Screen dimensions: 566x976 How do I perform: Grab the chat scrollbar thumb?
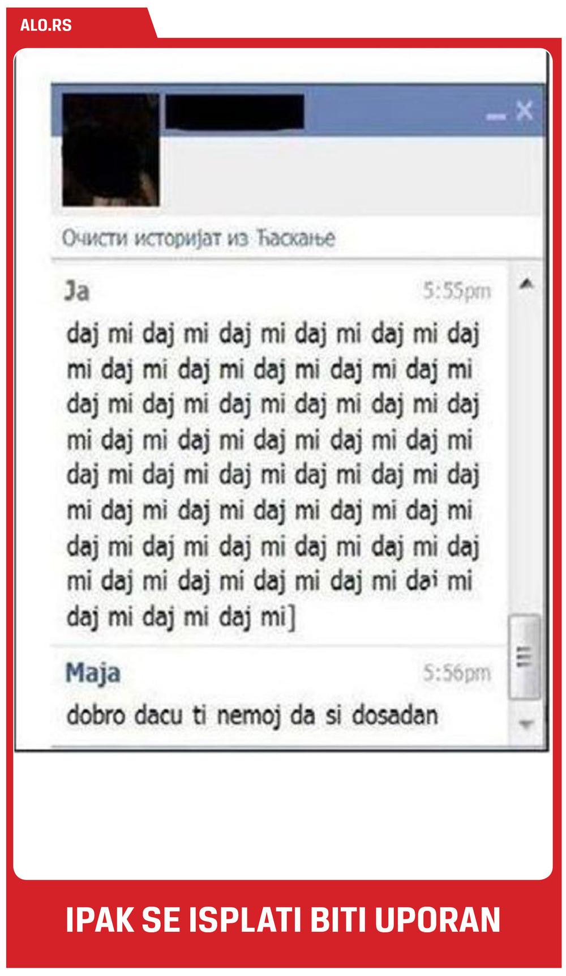[525, 657]
